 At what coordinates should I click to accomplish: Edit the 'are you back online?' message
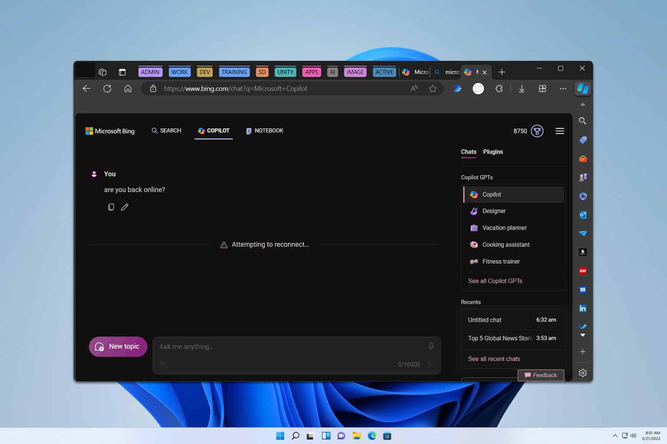click(x=125, y=207)
